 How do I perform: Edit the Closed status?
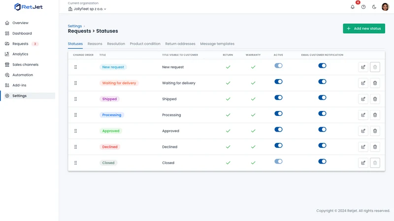point(363,163)
